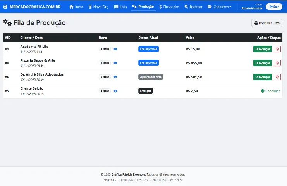
Task: Click the 1 itens badge for Academia Fit Life
Action: pyautogui.click(x=105, y=49)
